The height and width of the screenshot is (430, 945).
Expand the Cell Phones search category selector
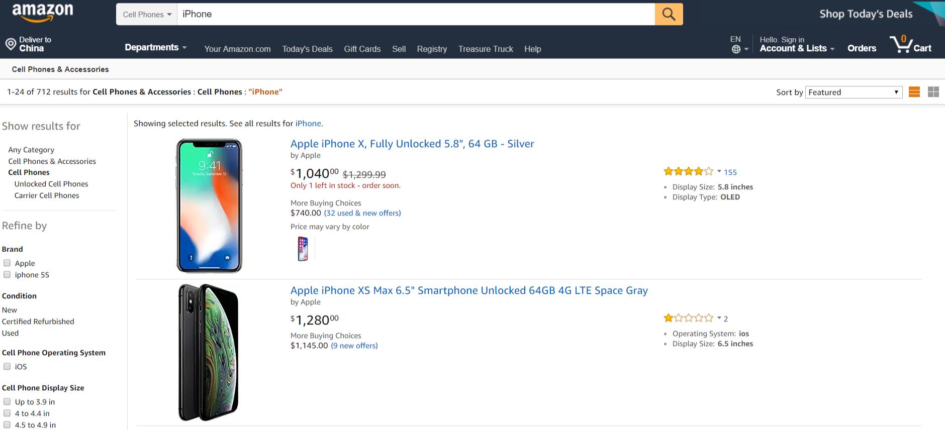146,14
